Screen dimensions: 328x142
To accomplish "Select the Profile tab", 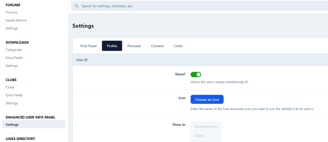I will point(112,46).
